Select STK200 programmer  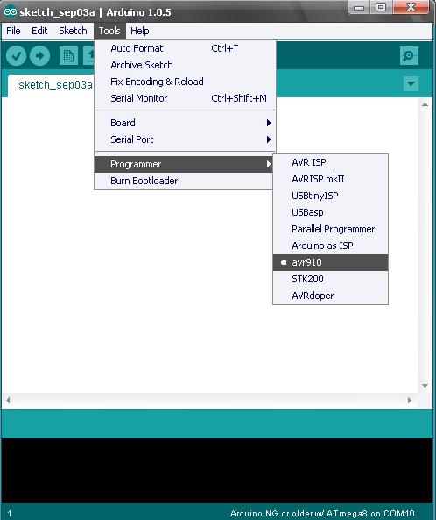pyautogui.click(x=330, y=279)
